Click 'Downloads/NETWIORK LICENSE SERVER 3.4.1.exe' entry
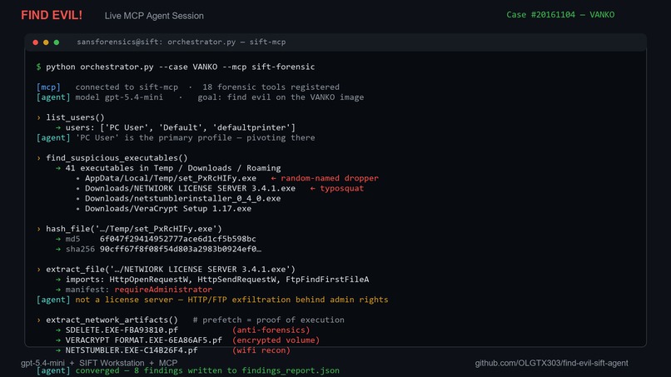The width and height of the screenshot is (671, 377). [x=190, y=188]
